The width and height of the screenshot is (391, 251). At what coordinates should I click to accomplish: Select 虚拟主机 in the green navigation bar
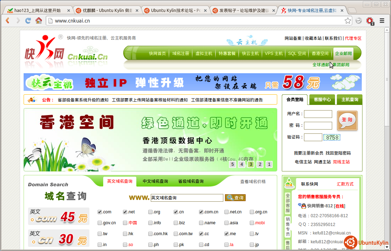pyautogui.click(x=204, y=54)
